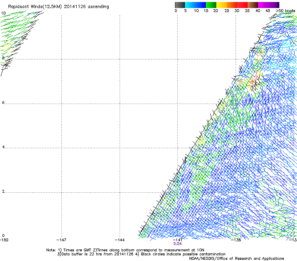Click the brown 35-40 knots color band
The height and width of the screenshot is (261, 297).
253,5
